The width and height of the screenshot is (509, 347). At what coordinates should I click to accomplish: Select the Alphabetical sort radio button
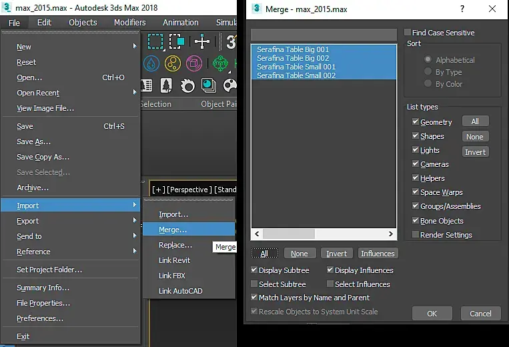click(428, 59)
